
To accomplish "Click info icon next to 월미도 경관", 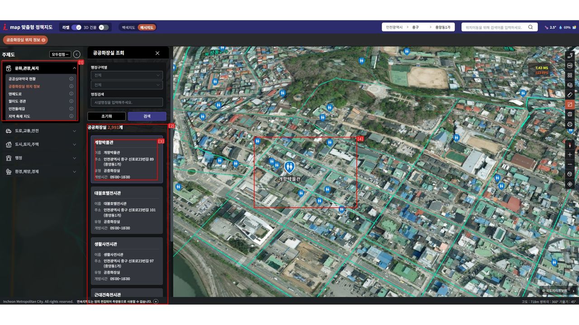I will click(x=71, y=101).
